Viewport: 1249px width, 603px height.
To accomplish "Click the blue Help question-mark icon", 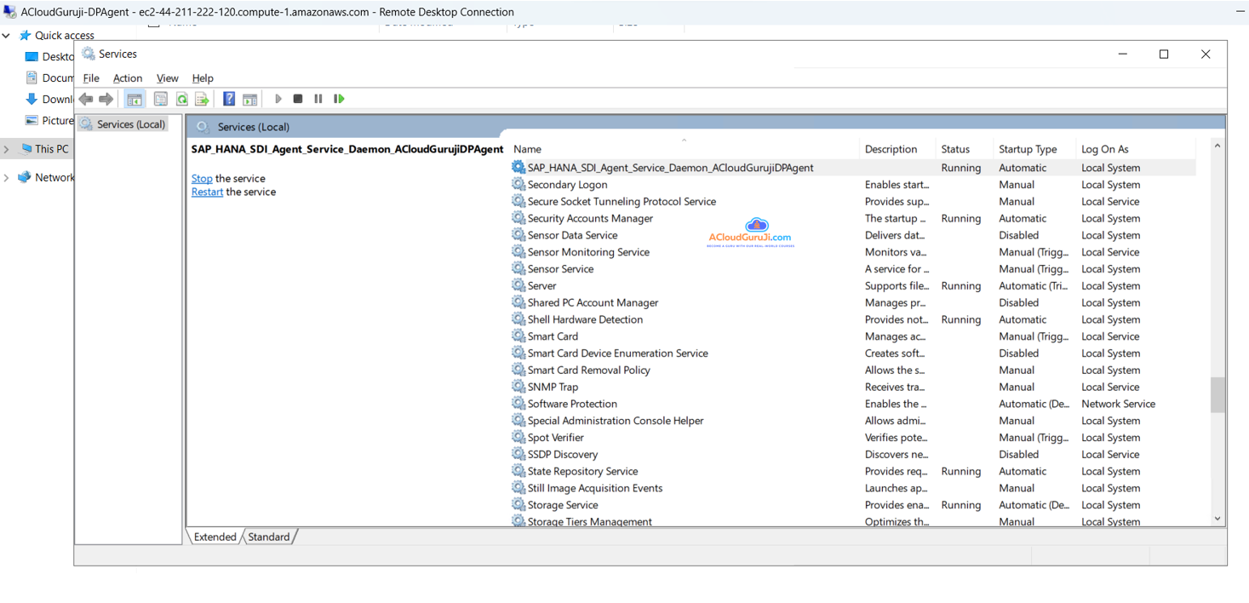I will tap(229, 99).
